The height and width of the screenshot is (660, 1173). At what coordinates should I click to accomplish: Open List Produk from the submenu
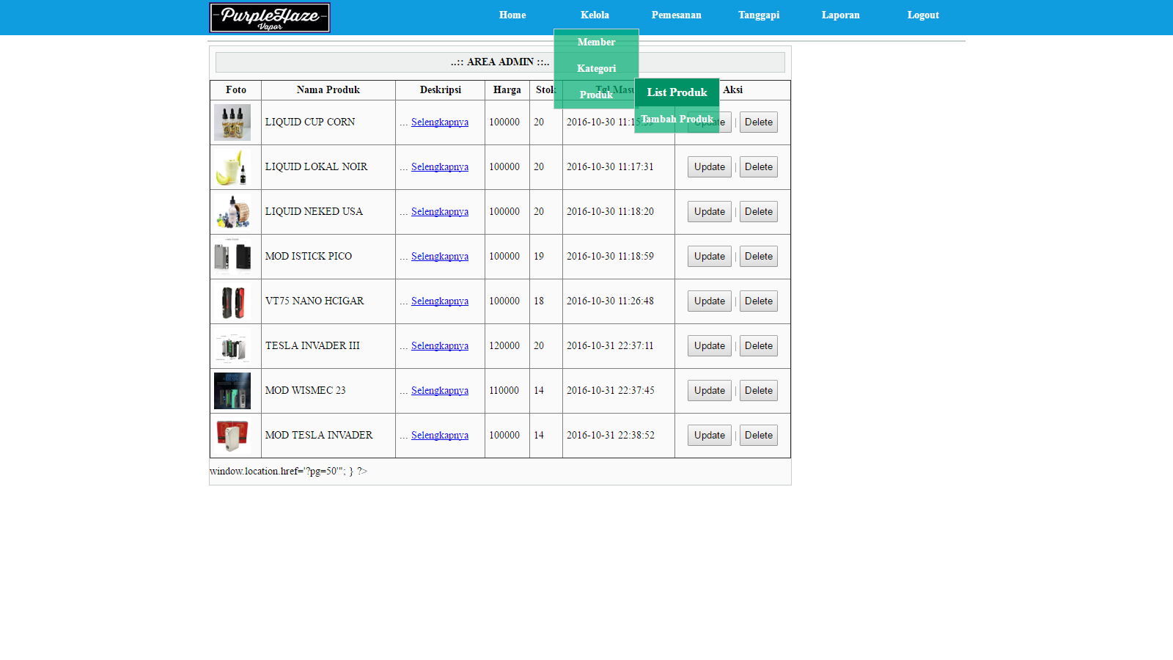point(677,92)
